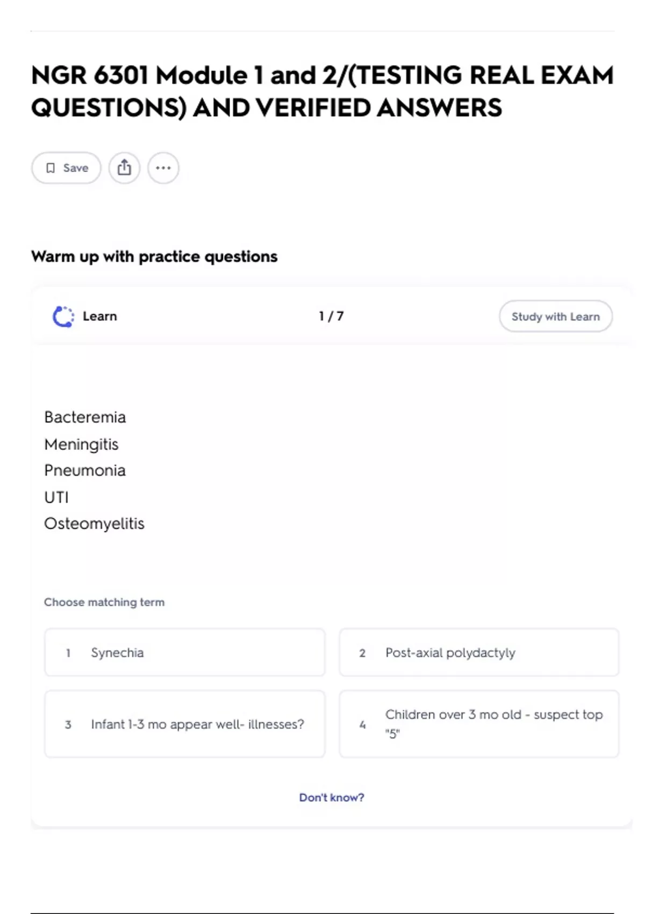Open the three-dot more options menu

[163, 168]
